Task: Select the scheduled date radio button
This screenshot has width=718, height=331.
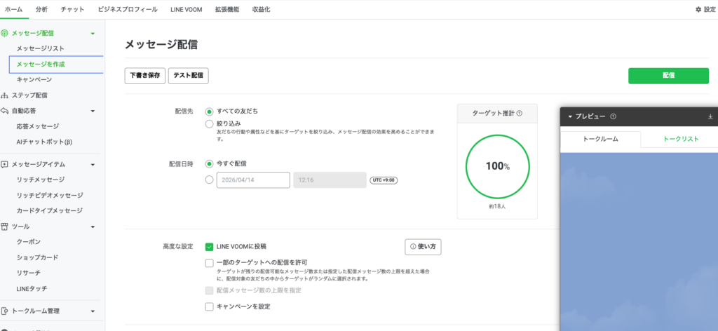Action: (209, 180)
